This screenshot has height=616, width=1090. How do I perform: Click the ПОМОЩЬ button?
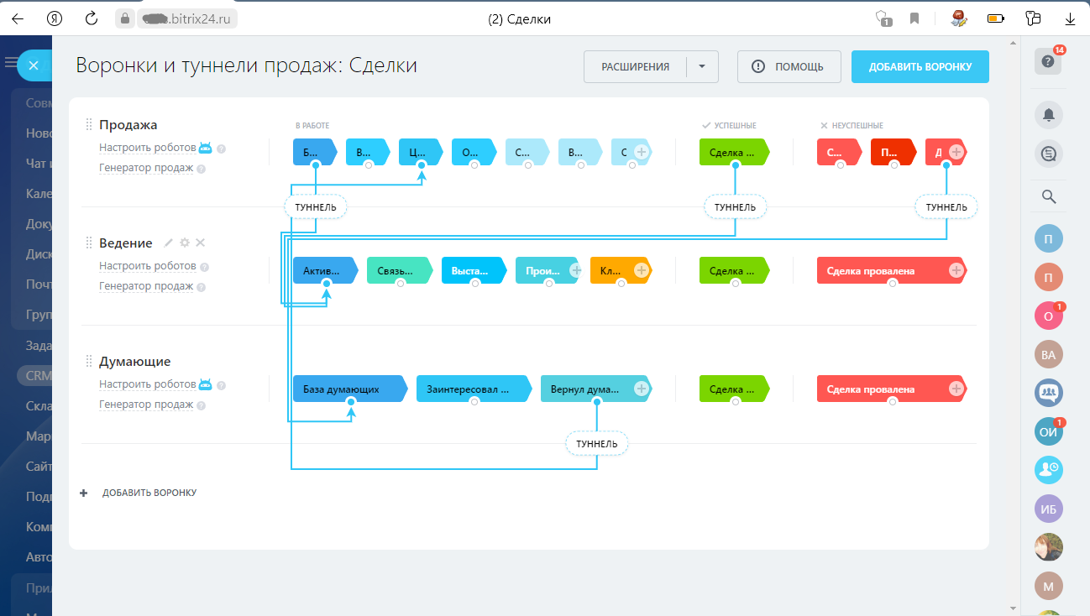tap(789, 67)
